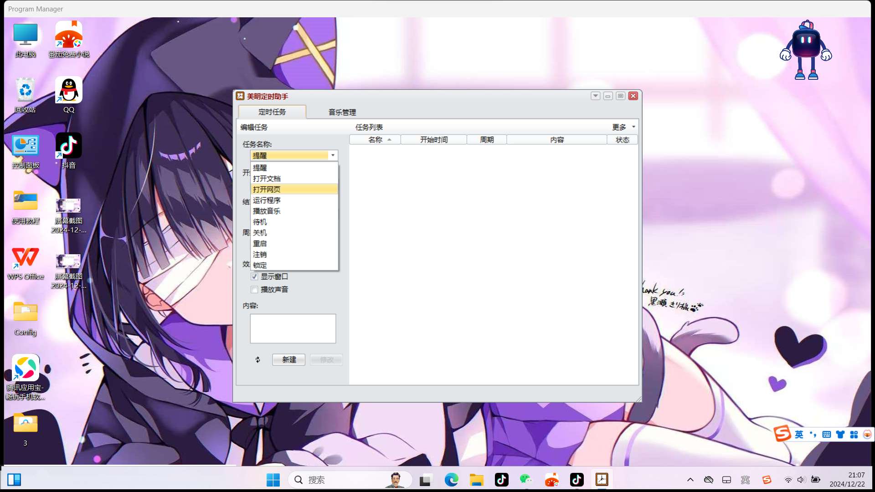Launch WPS Office desktop shortcut
The width and height of the screenshot is (875, 492).
pos(26,262)
